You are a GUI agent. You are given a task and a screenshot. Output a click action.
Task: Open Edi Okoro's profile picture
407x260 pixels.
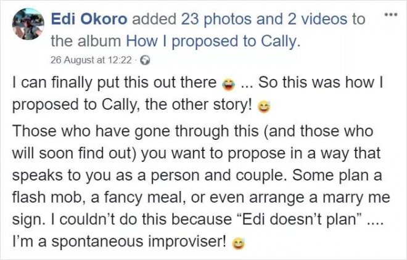coord(26,25)
